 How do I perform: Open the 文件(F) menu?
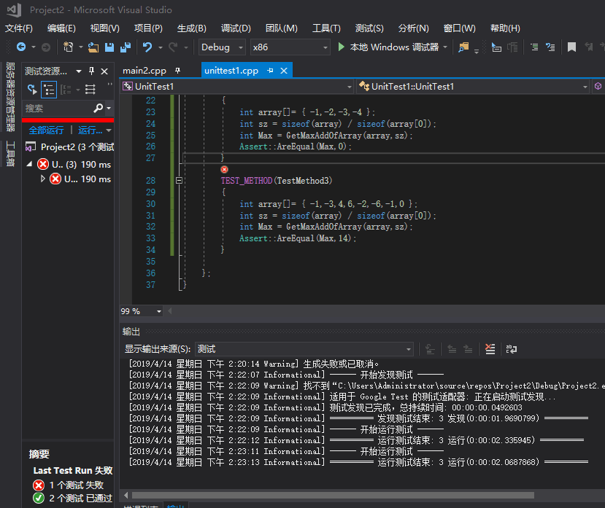[19, 28]
